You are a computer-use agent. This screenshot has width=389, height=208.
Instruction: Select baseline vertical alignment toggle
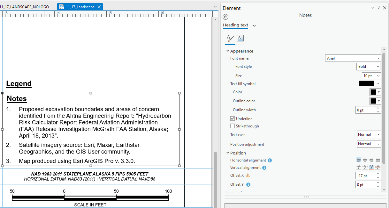(x=371, y=167)
